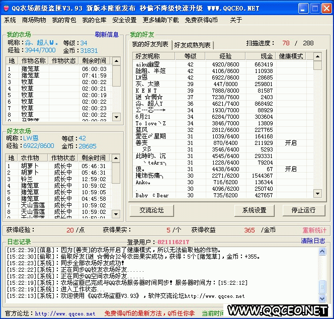Viewport: 334px width, 319px height.
Task: Click the strawberry app icon in title bar
Action: tap(7, 9)
